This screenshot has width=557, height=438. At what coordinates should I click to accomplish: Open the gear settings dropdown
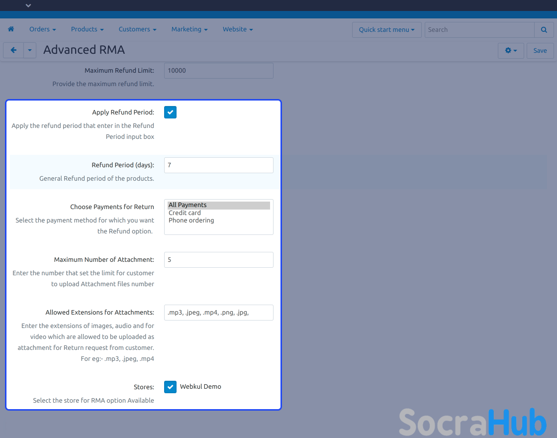(x=511, y=50)
